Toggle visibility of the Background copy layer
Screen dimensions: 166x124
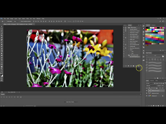tap(147, 93)
